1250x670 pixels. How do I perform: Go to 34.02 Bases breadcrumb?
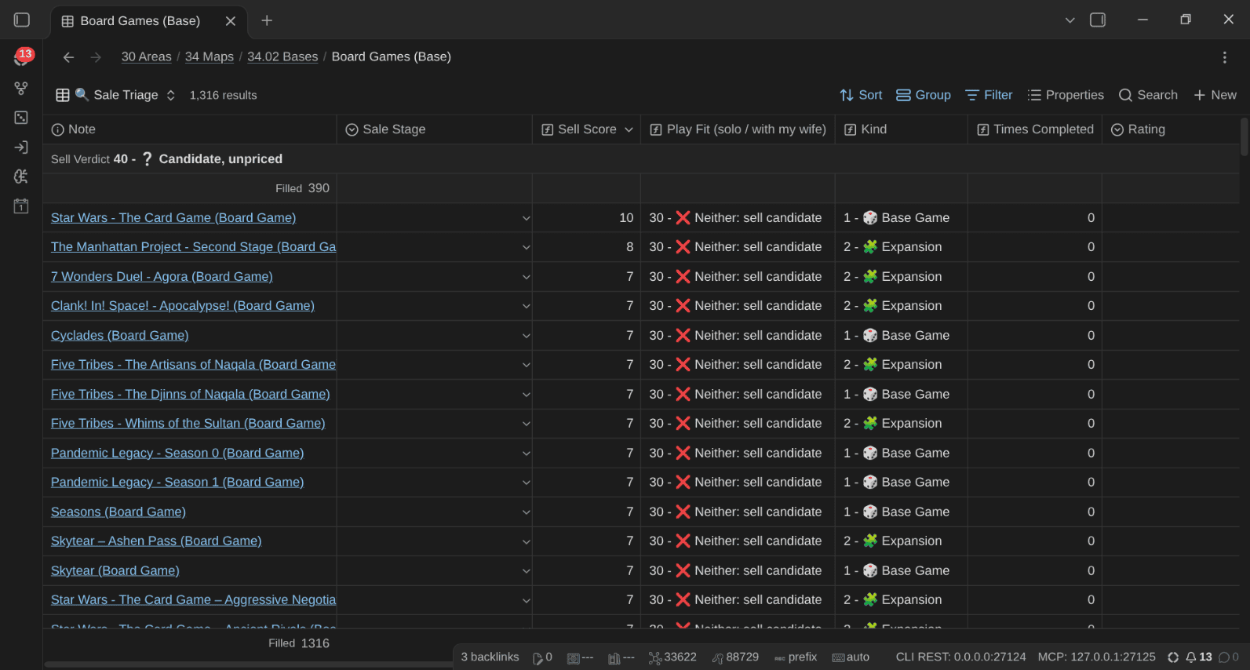pos(282,56)
